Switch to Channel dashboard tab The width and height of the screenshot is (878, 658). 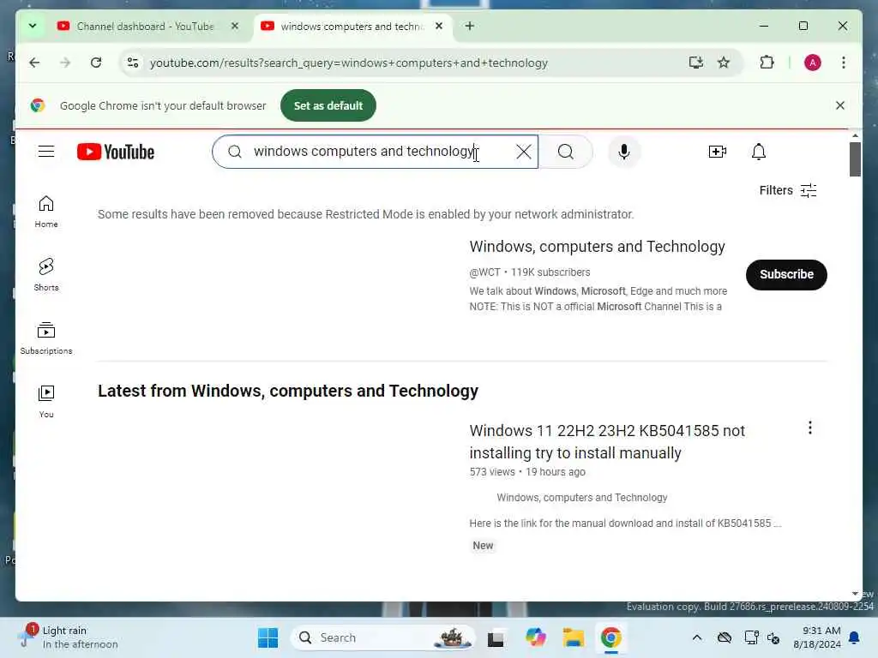(x=144, y=27)
